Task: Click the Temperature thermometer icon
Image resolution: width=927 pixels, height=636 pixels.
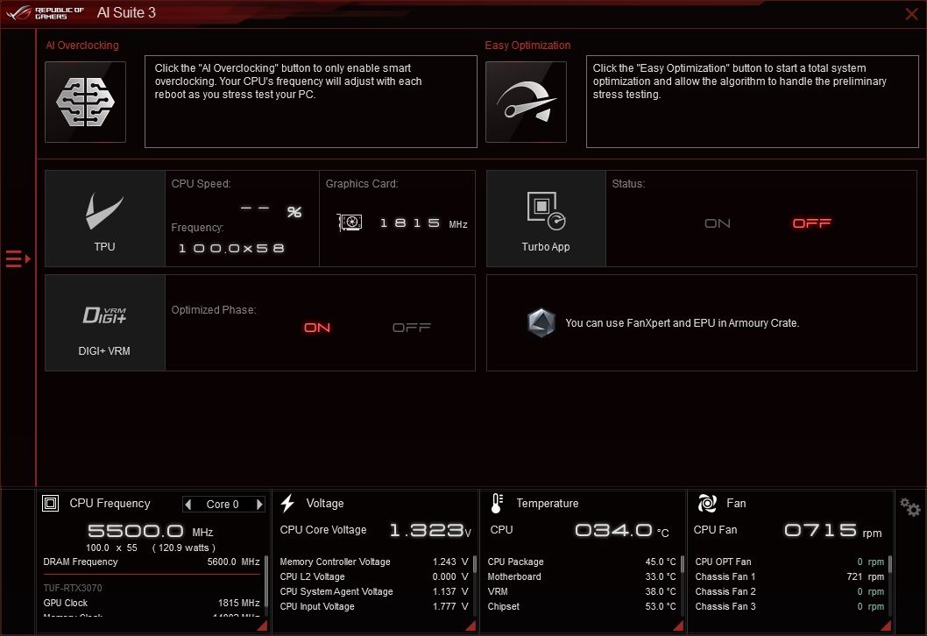Action: click(497, 503)
